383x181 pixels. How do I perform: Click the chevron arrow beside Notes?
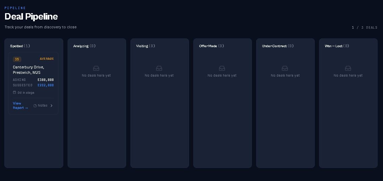coord(51,105)
